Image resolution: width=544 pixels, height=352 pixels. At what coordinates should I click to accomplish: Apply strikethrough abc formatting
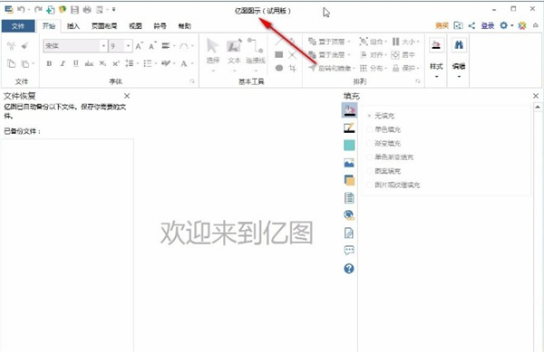pyautogui.click(x=89, y=63)
